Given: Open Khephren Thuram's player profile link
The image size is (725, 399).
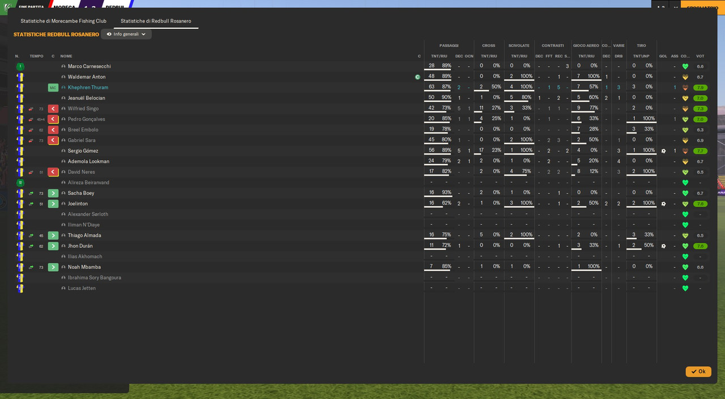Looking at the screenshot, I should click(88, 88).
